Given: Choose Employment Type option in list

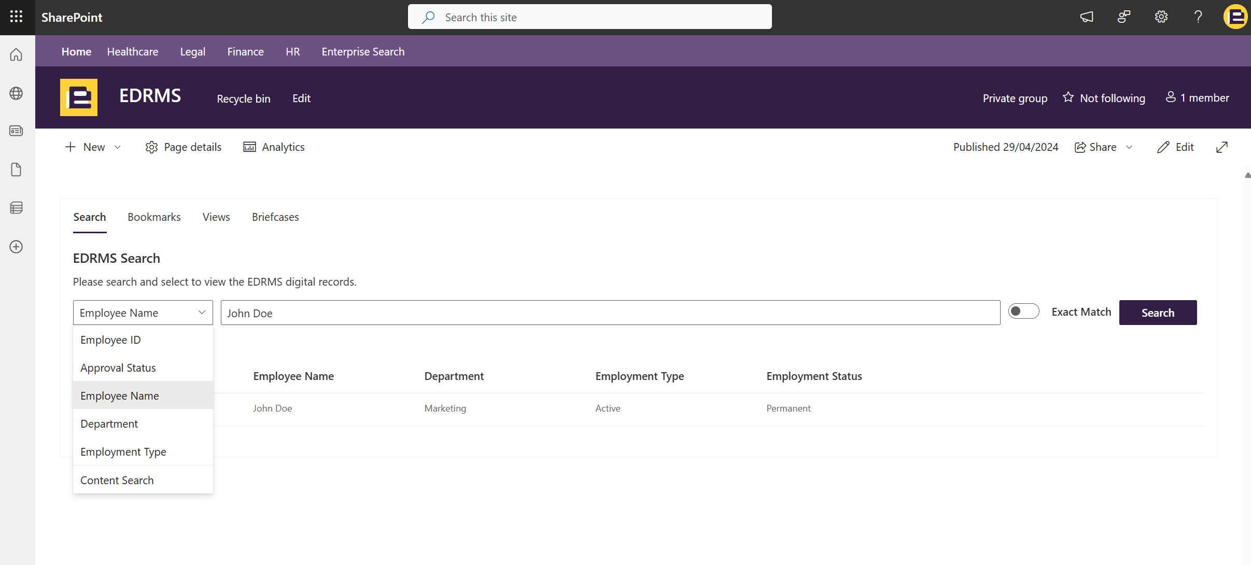Looking at the screenshot, I should coord(143,451).
